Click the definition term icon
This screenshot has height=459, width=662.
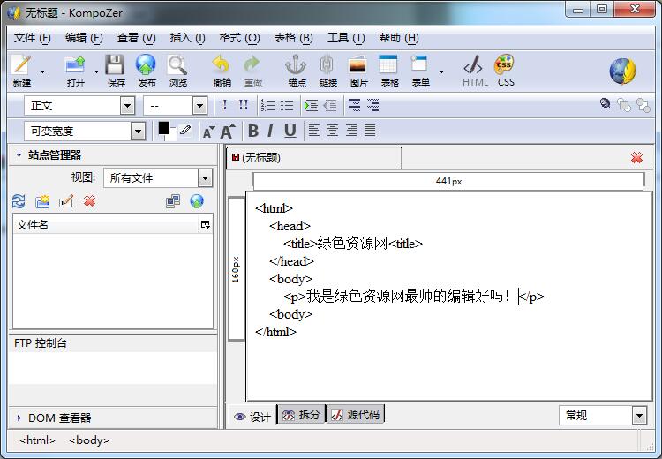click(x=355, y=105)
